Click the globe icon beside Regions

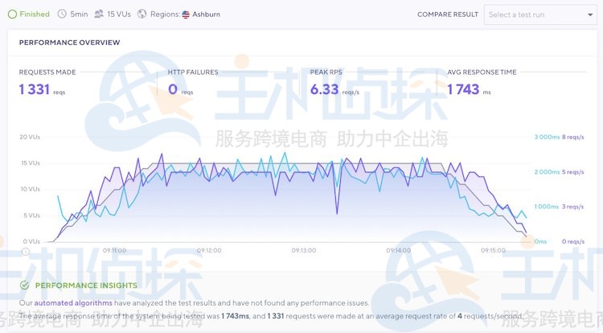[142, 14]
